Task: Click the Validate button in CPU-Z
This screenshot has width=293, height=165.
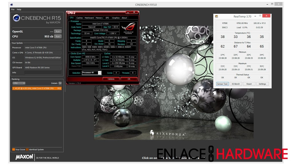Action: [111, 79]
